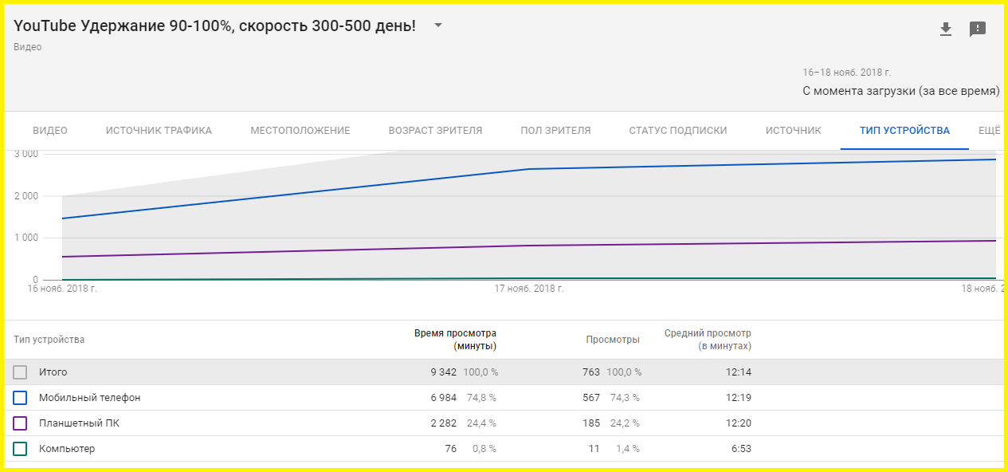
Task: Toggle the Компьютер checkbox
Action: 20,449
